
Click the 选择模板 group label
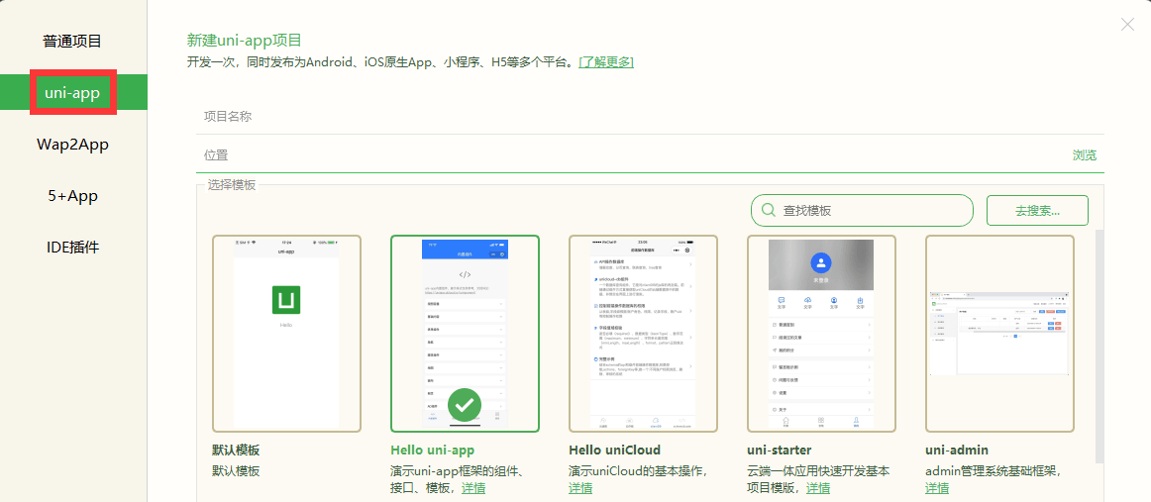pos(232,185)
